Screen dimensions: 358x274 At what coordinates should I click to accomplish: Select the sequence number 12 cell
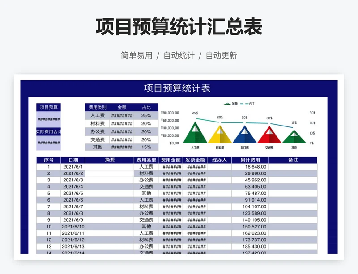[x=48, y=240]
